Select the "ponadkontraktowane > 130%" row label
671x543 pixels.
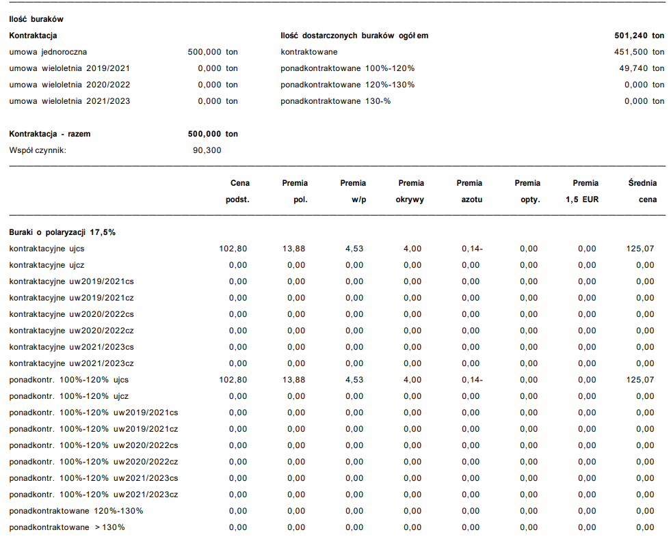click(x=67, y=527)
